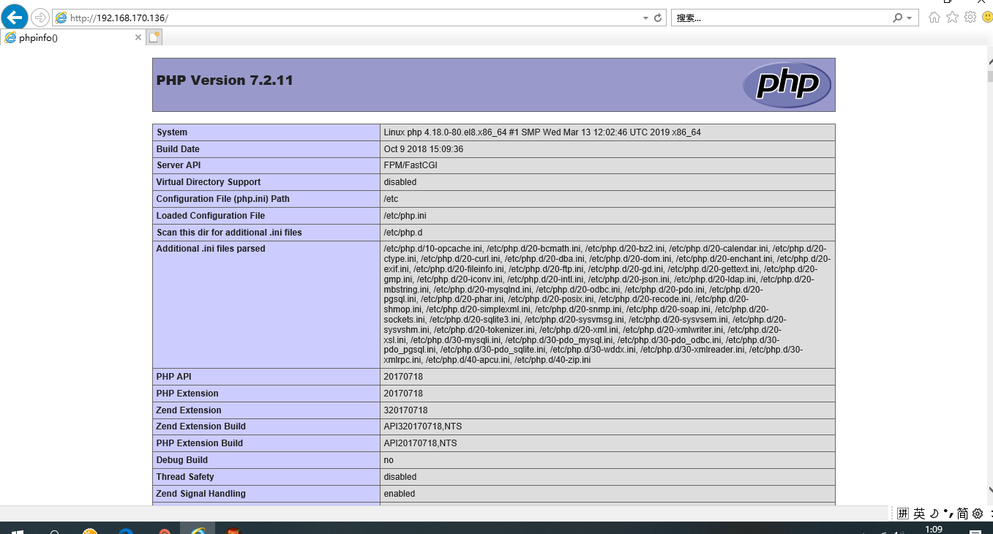Viewport: 993px width, 534px height.
Task: Click the 320170718 value
Action: (405, 410)
